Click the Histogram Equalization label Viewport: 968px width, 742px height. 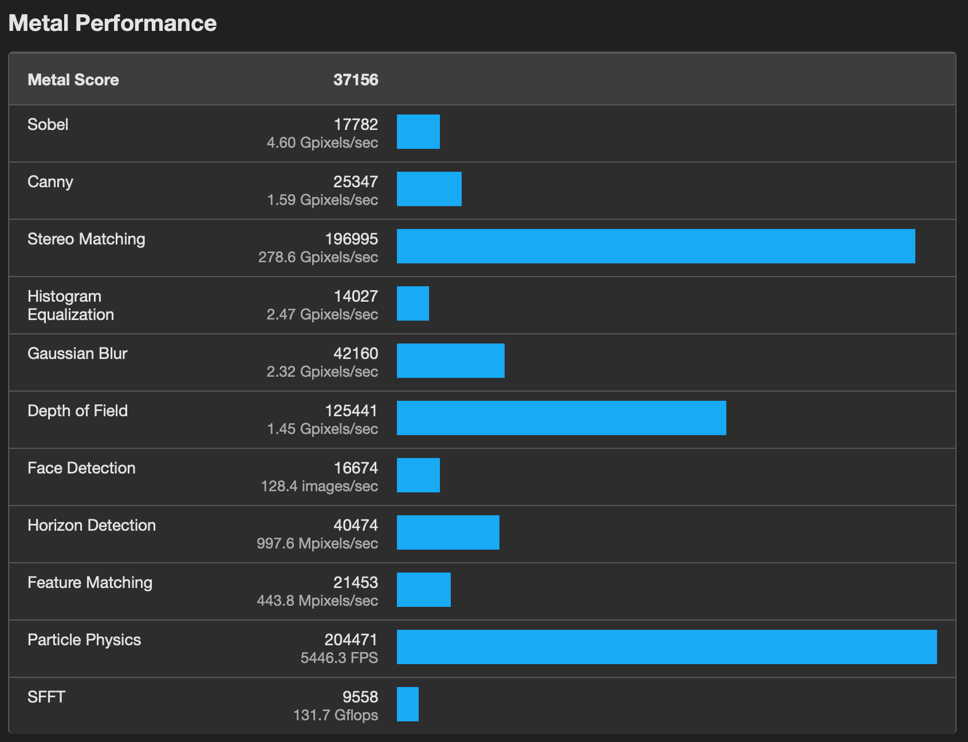click(71, 305)
